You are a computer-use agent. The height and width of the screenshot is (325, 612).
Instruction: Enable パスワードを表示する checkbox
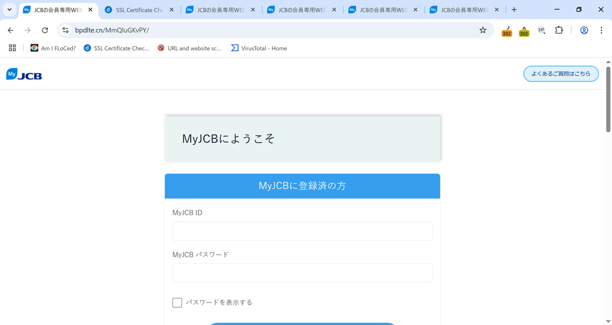tap(177, 303)
